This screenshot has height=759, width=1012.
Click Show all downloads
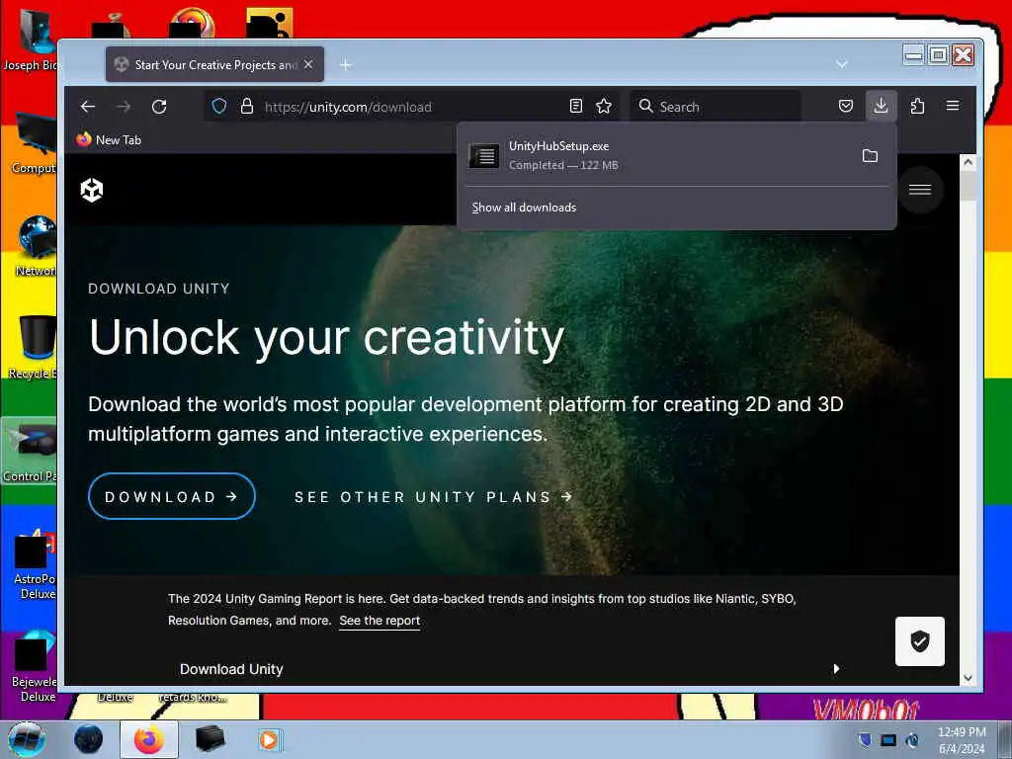(x=524, y=208)
